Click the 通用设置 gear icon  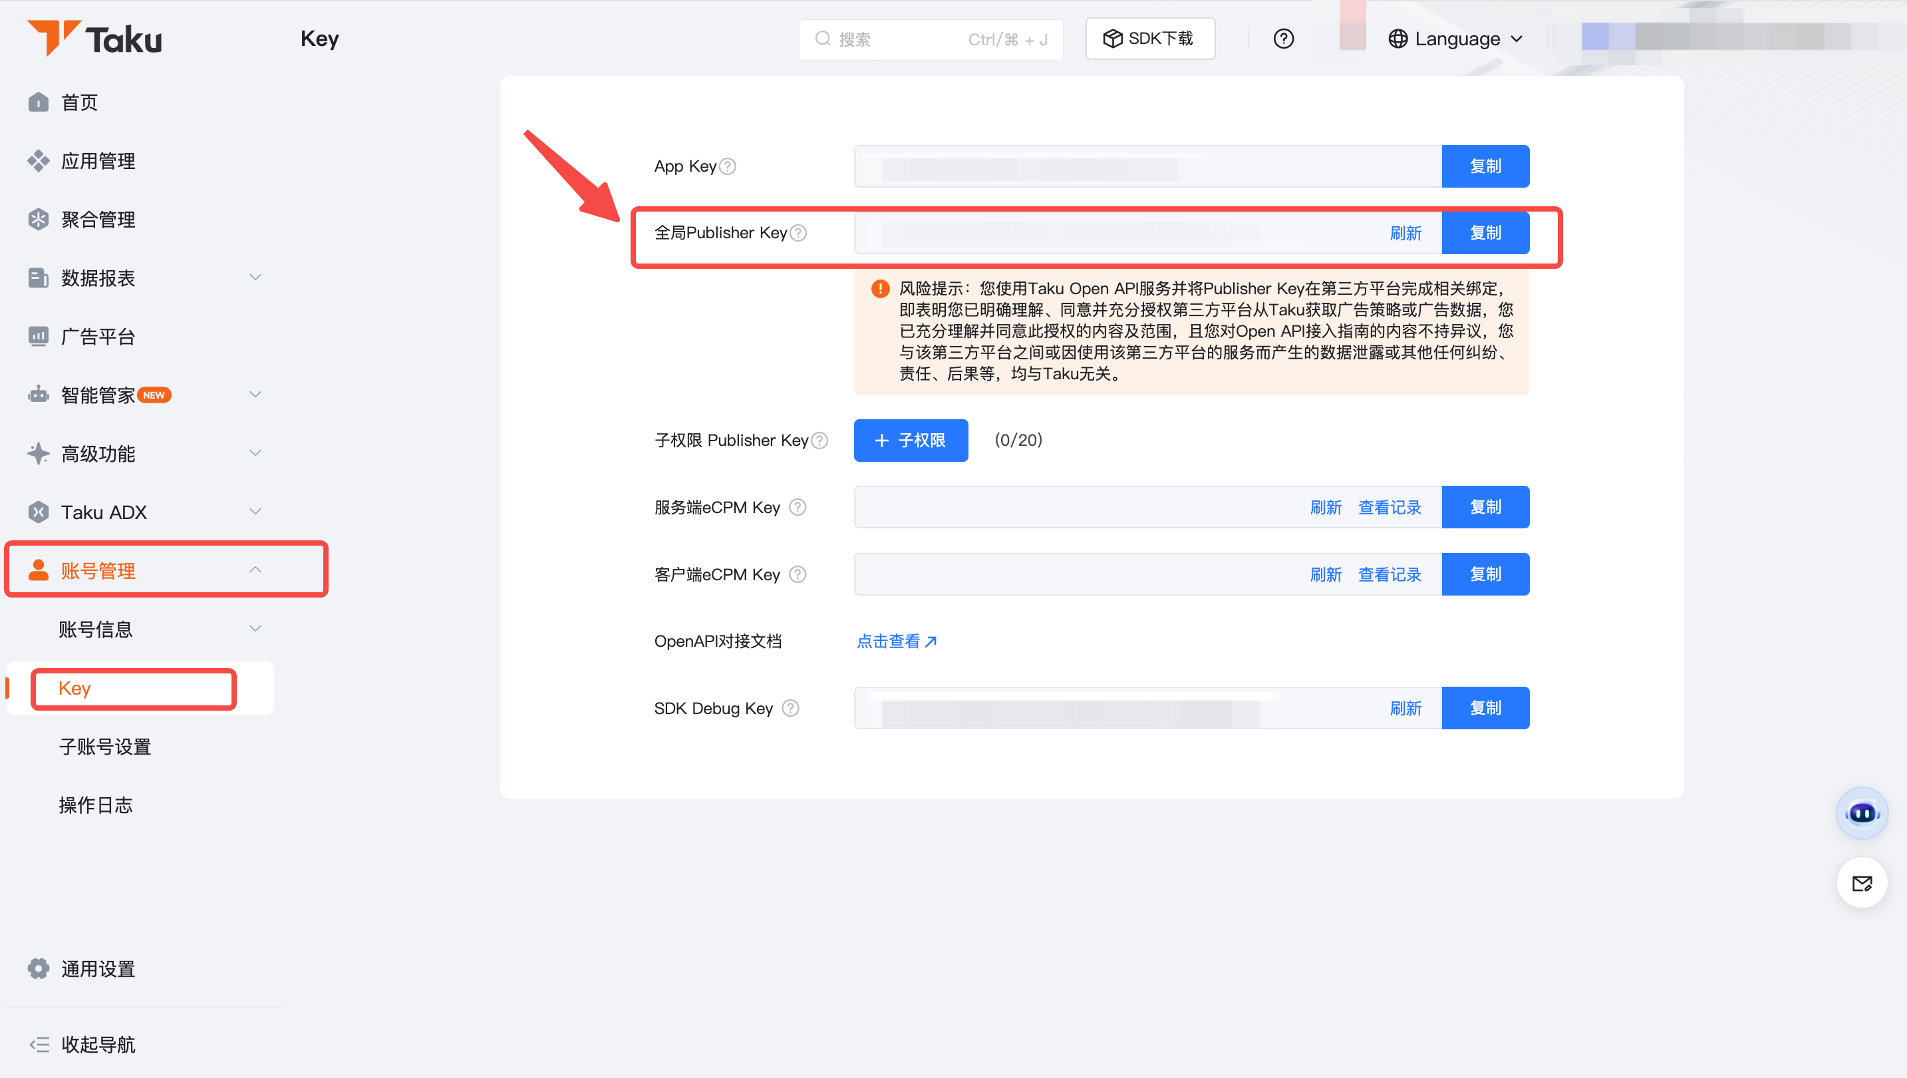(x=39, y=968)
